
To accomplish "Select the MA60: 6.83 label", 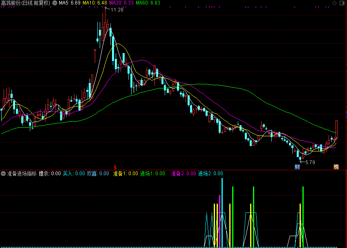I will (x=148, y=3).
